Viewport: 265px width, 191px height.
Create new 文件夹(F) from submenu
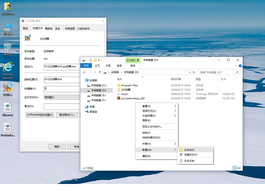195,150
